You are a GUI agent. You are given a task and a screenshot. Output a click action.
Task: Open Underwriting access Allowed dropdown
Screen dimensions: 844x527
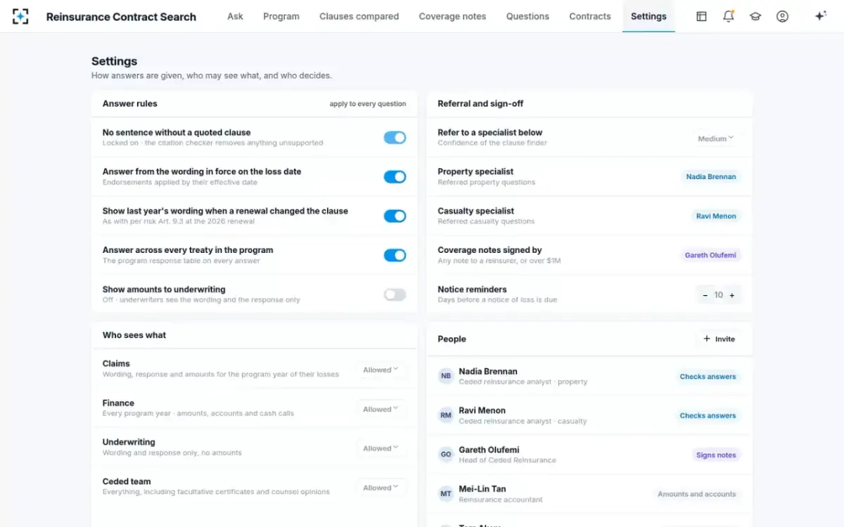381,448
